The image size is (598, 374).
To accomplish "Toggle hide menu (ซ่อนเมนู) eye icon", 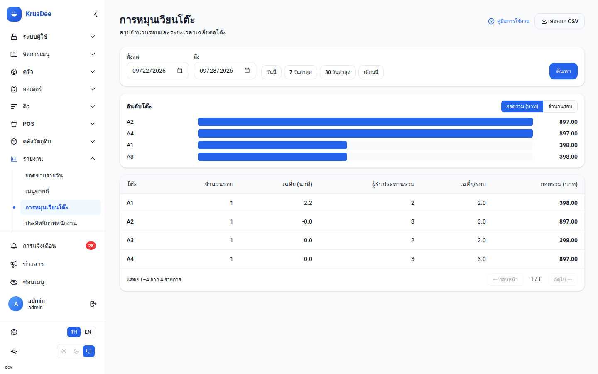I will point(14,282).
